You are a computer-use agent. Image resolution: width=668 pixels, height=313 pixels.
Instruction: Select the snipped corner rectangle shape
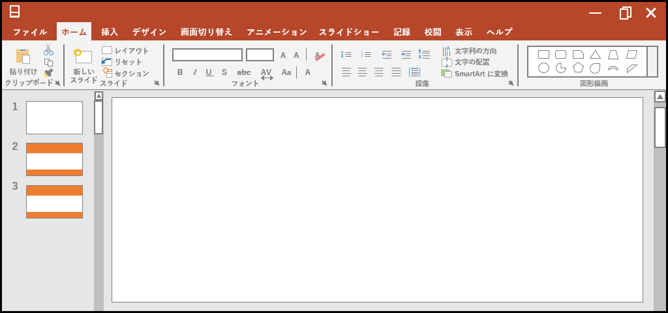click(578, 55)
